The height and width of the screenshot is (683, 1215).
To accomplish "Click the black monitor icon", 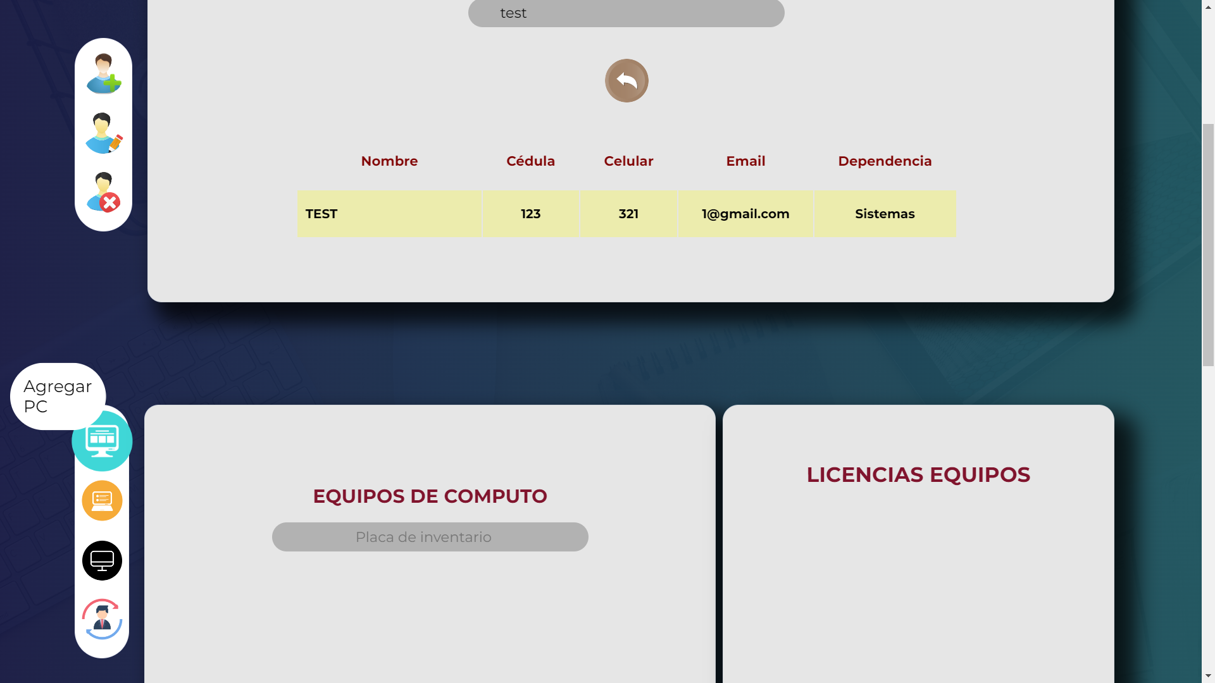I will point(102,560).
